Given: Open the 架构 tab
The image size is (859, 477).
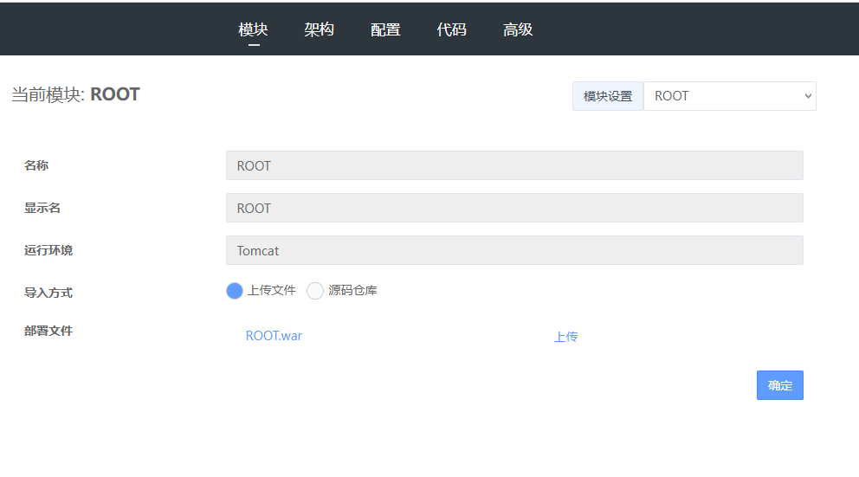Looking at the screenshot, I should [x=319, y=29].
